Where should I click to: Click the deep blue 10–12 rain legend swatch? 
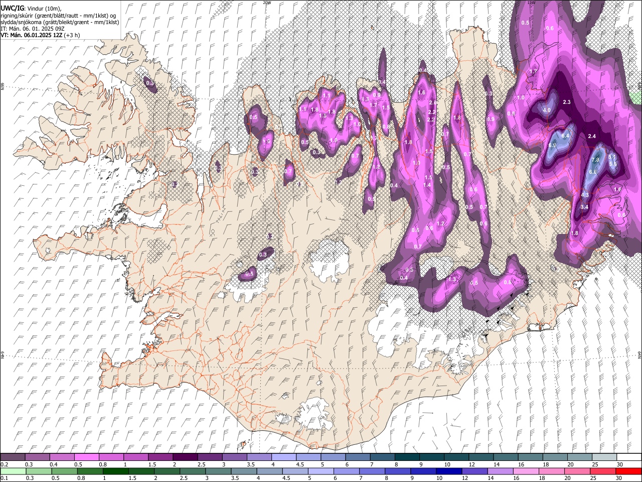[x=448, y=471]
